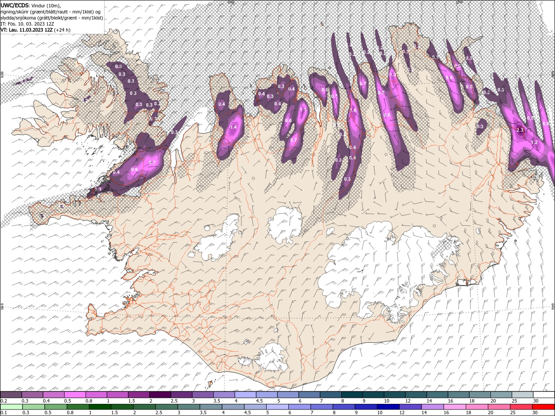This screenshot has height=416, width=555.
Task: Select bottom-row pale green swatch at 0.1
Action: tap(11, 407)
